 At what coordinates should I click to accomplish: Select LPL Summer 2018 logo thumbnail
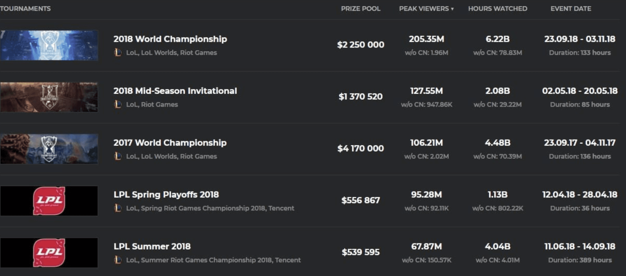coord(49,253)
